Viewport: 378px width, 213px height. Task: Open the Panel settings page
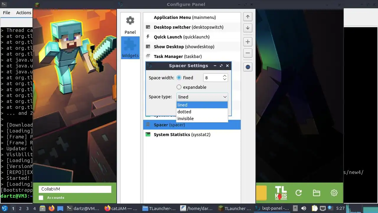(x=130, y=25)
